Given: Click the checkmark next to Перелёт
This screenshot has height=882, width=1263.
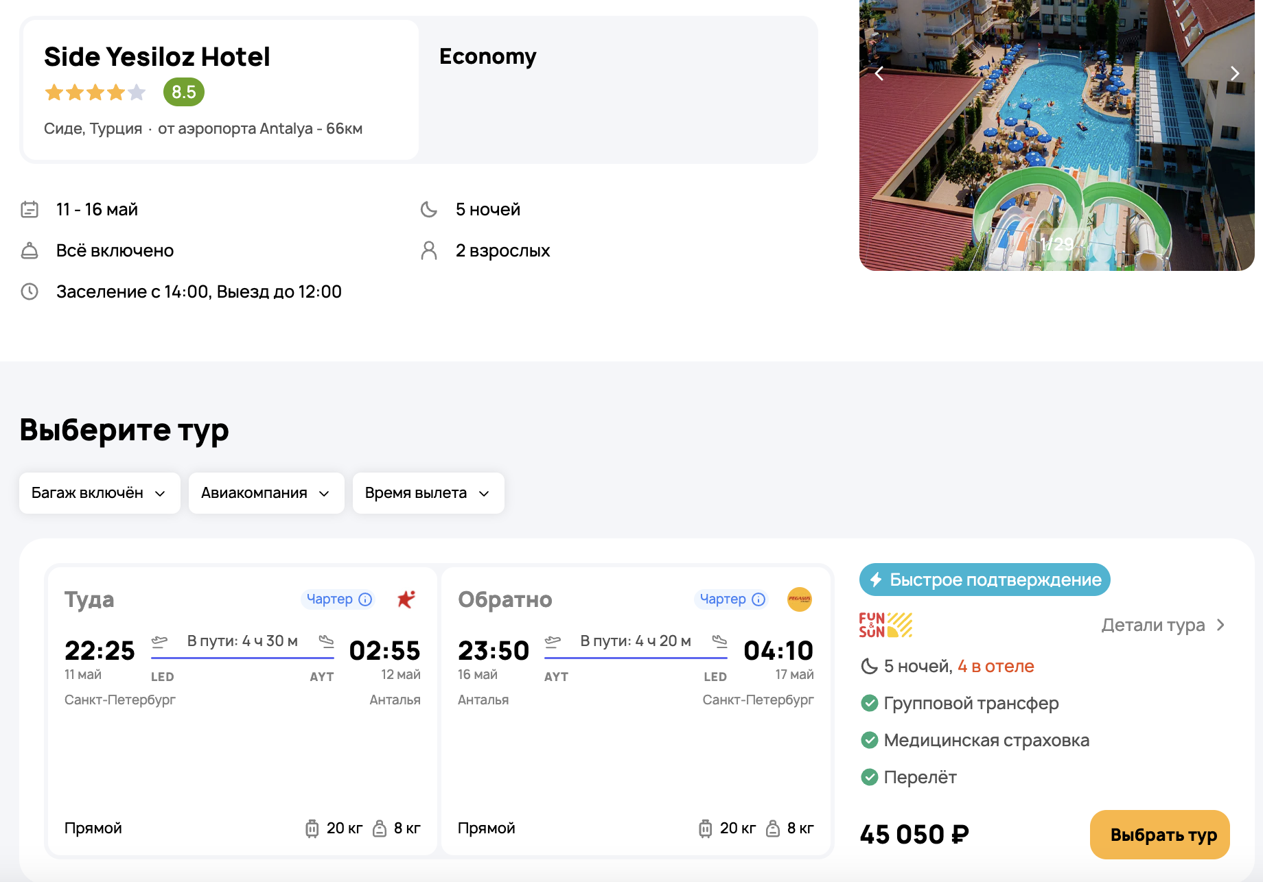Looking at the screenshot, I should click(870, 777).
